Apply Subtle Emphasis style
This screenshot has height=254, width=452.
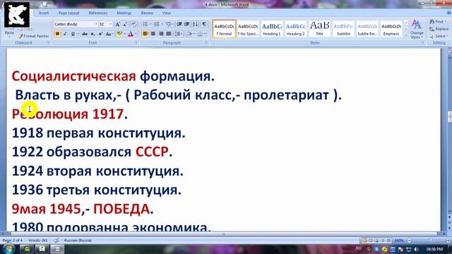[367, 29]
